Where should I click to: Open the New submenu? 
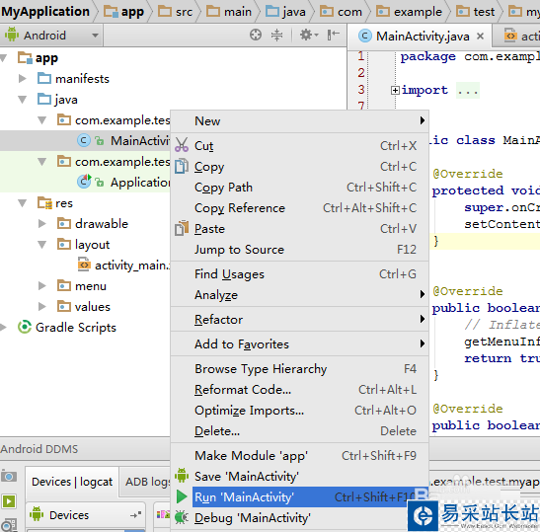click(300, 120)
